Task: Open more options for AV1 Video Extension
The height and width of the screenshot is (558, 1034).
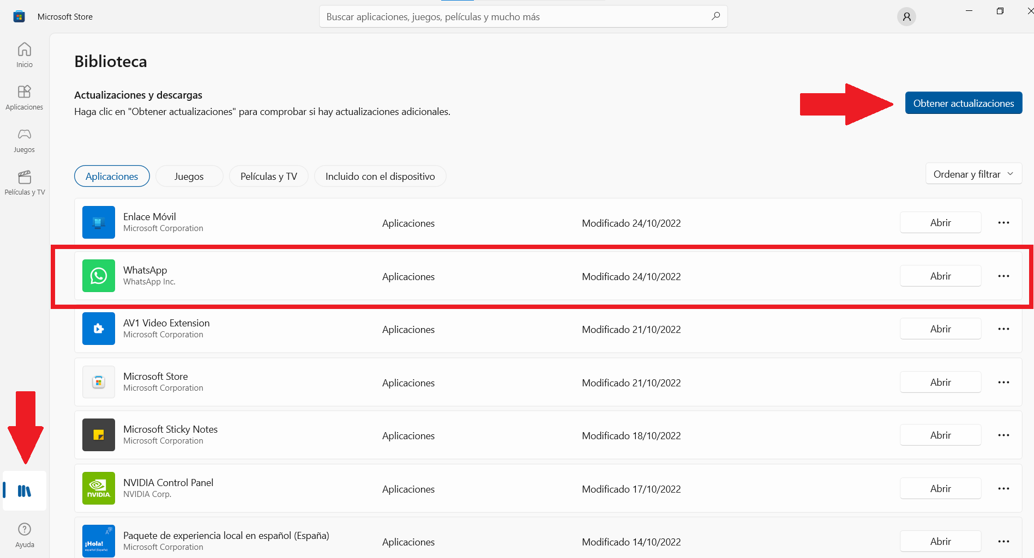Action: point(1003,329)
